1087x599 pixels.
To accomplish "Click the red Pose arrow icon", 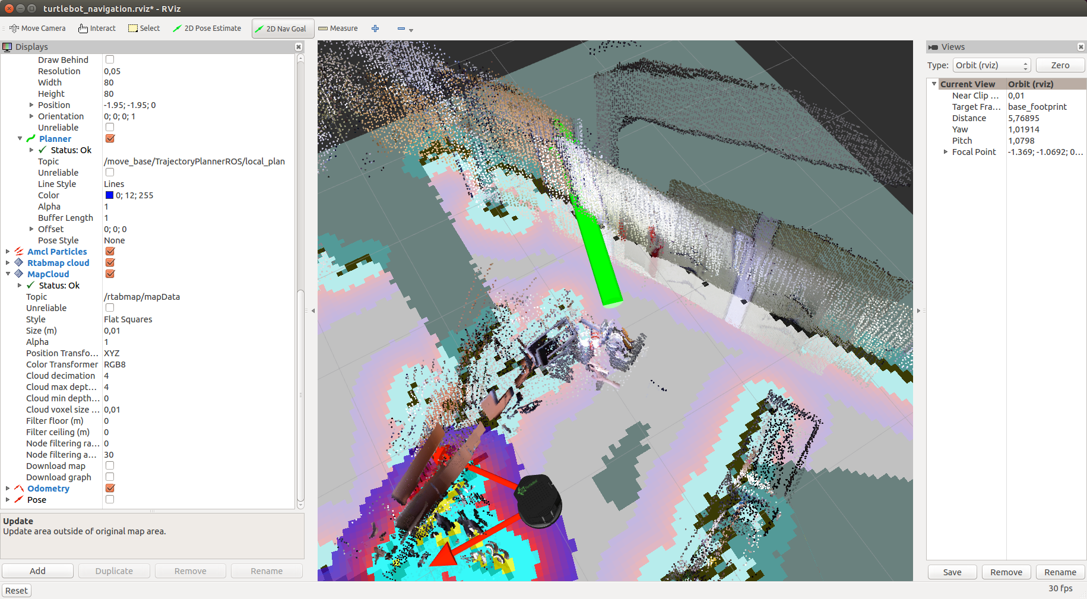I will (19, 500).
